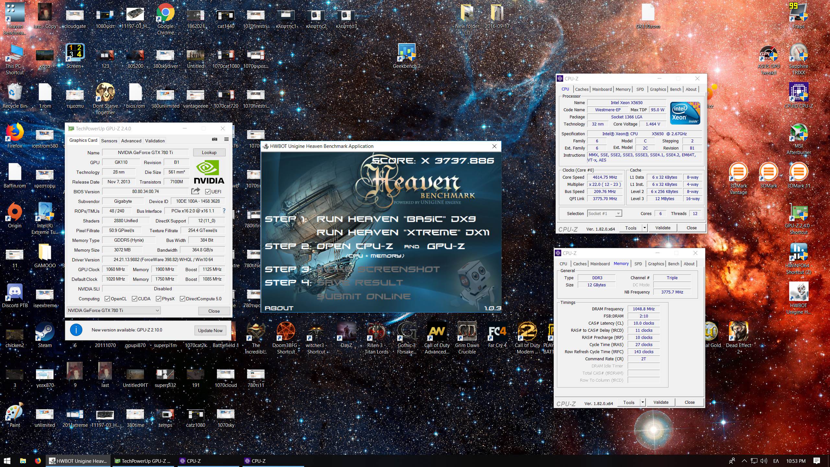Click Run Heaven "Basic" DX9
This screenshot has width=830, height=467.
(396, 219)
